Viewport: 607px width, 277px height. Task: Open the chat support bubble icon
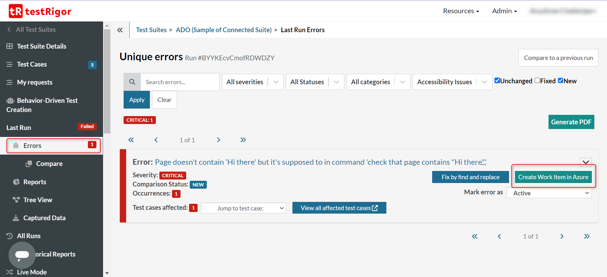(x=22, y=255)
